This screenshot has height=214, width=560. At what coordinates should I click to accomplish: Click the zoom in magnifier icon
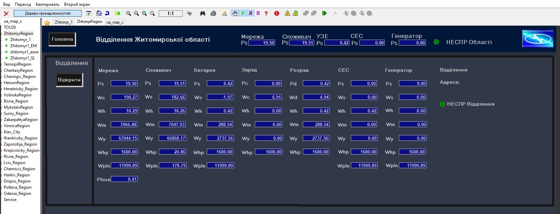click(129, 13)
